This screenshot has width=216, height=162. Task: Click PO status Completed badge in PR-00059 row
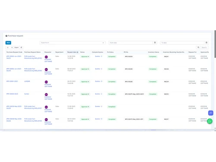tap(112, 107)
